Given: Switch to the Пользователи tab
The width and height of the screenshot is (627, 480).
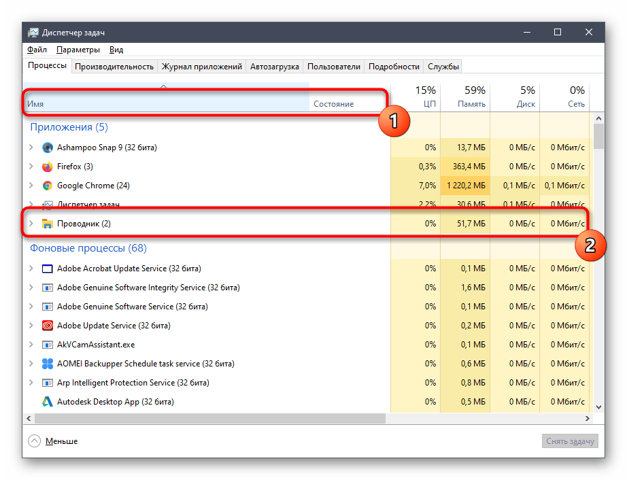Looking at the screenshot, I should [x=334, y=67].
